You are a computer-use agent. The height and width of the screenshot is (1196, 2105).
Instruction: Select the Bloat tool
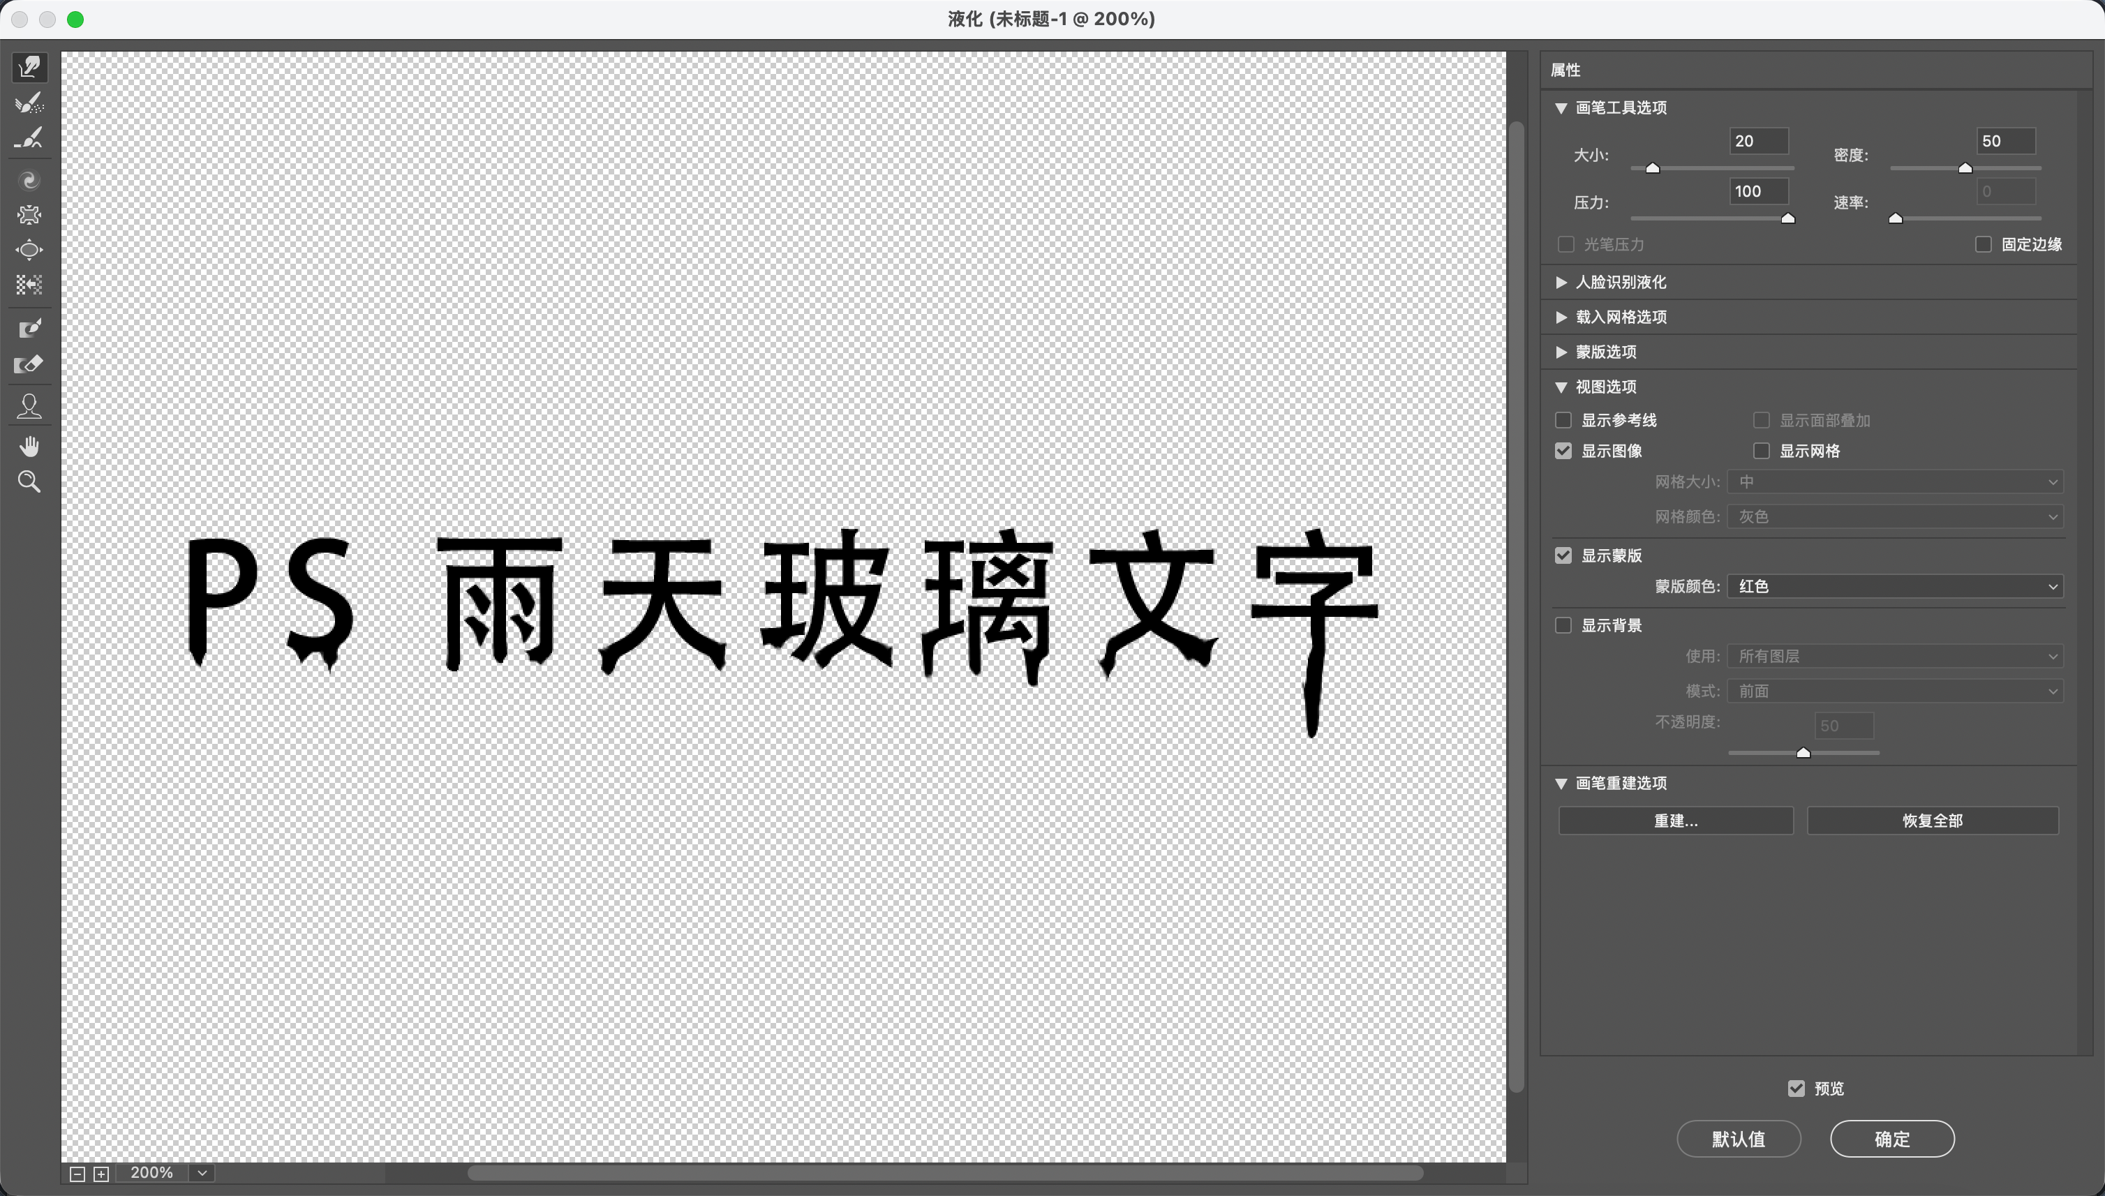click(29, 249)
